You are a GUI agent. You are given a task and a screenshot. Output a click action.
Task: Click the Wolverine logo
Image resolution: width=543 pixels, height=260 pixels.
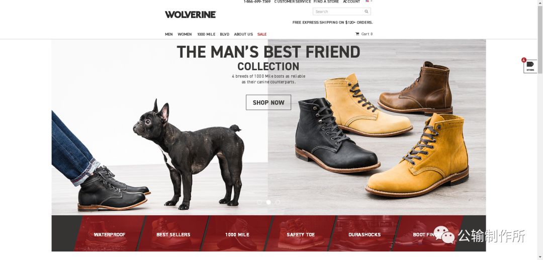pyautogui.click(x=190, y=15)
